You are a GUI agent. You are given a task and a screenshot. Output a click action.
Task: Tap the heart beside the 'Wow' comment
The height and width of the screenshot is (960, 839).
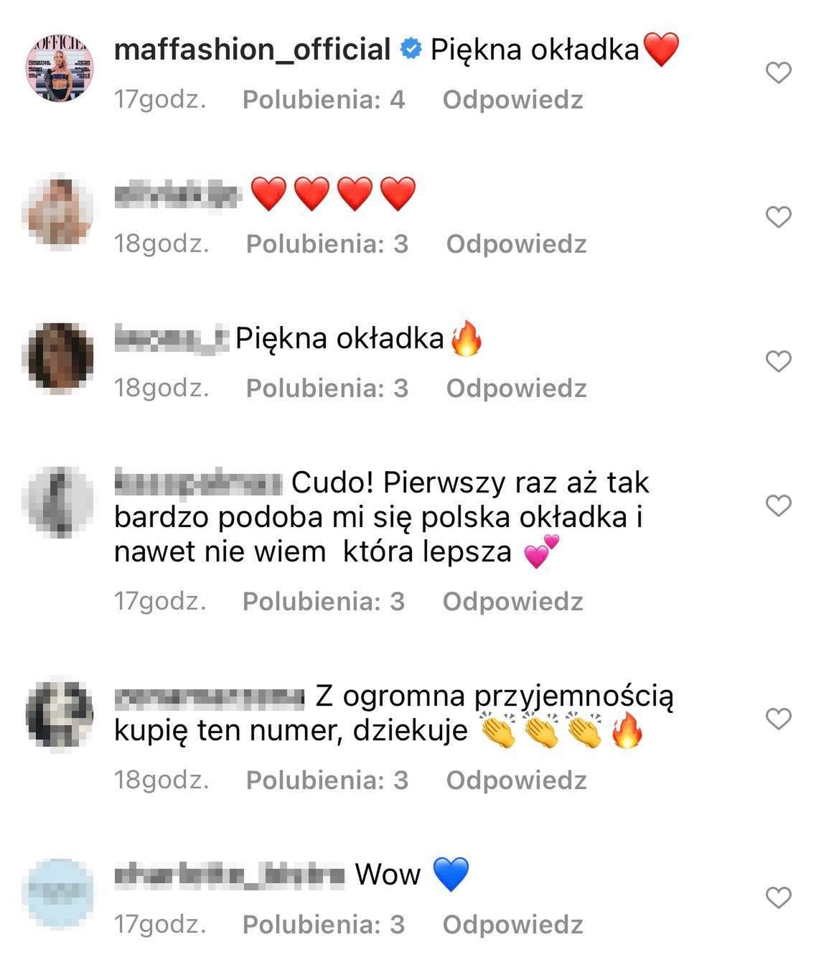click(x=779, y=898)
